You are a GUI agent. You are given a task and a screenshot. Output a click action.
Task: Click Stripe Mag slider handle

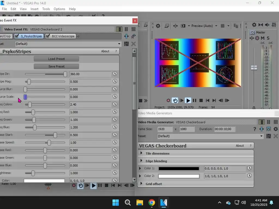pyautogui.click(x=29, y=82)
